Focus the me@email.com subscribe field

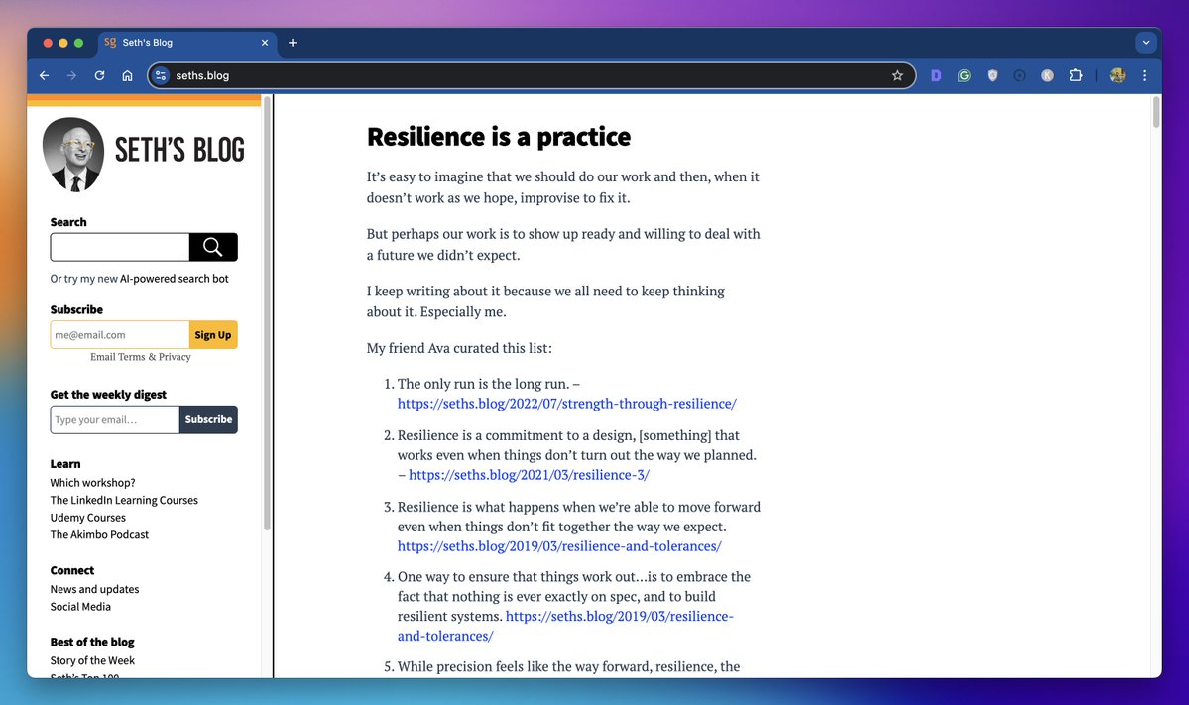tap(120, 335)
